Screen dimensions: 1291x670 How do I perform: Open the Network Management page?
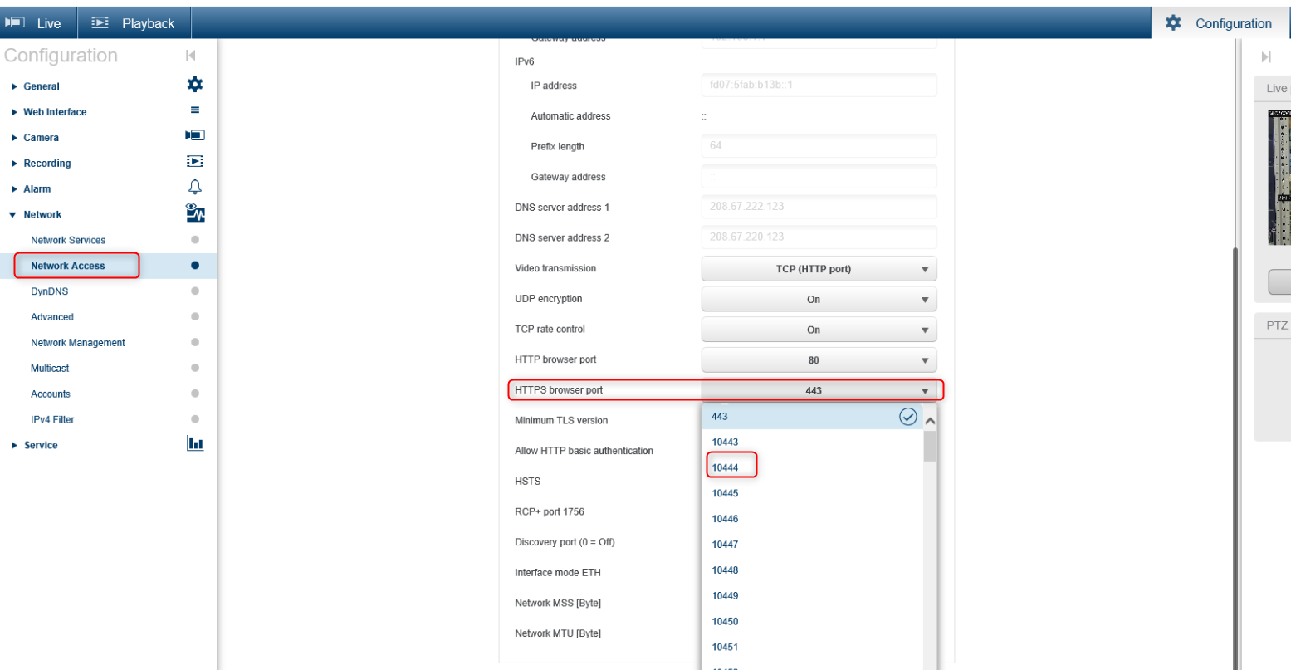pos(78,343)
